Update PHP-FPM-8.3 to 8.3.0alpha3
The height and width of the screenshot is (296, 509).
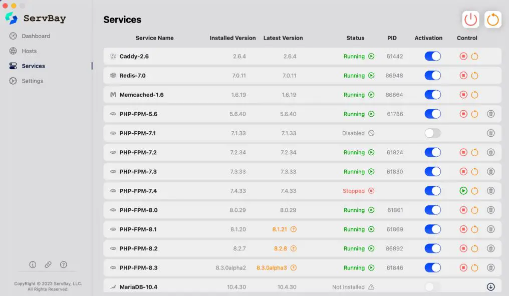point(294,268)
